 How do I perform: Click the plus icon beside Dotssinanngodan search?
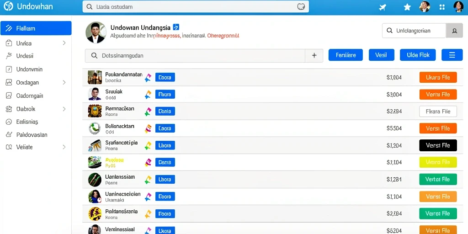[x=314, y=55]
